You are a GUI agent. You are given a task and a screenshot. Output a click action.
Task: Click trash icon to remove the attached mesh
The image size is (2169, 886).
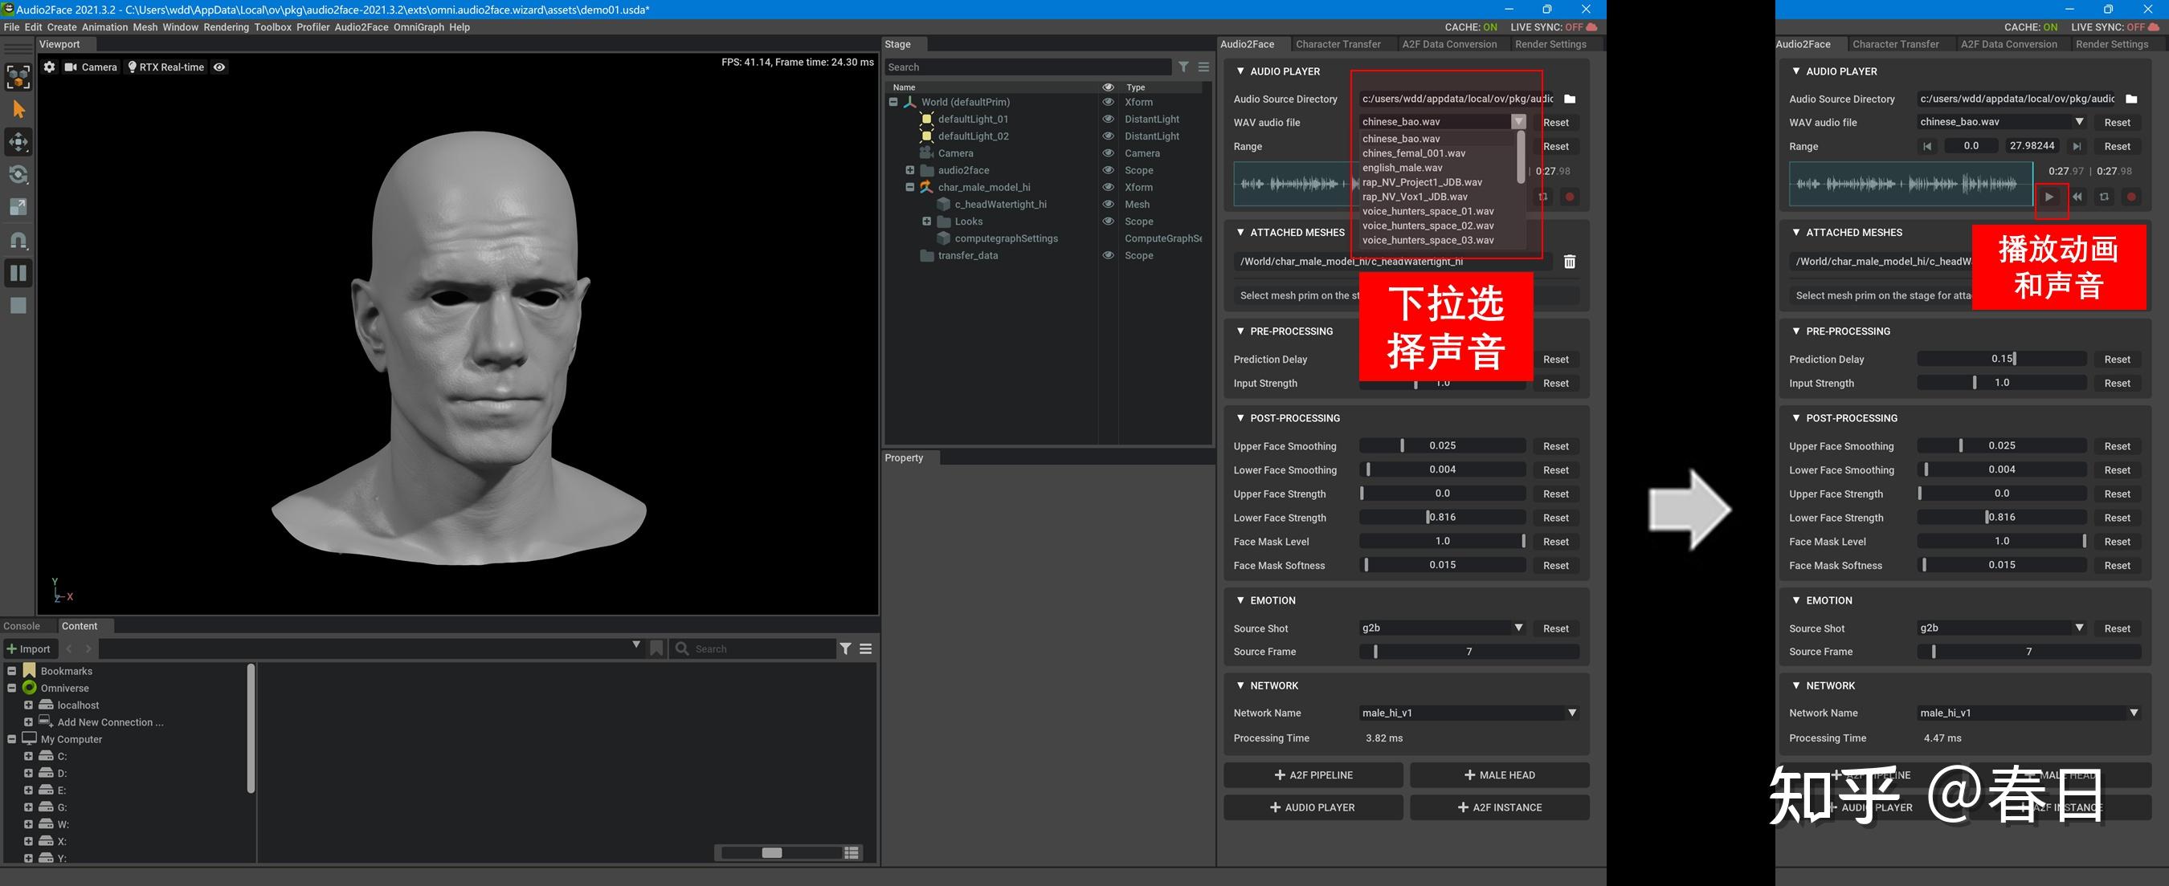[1570, 262]
